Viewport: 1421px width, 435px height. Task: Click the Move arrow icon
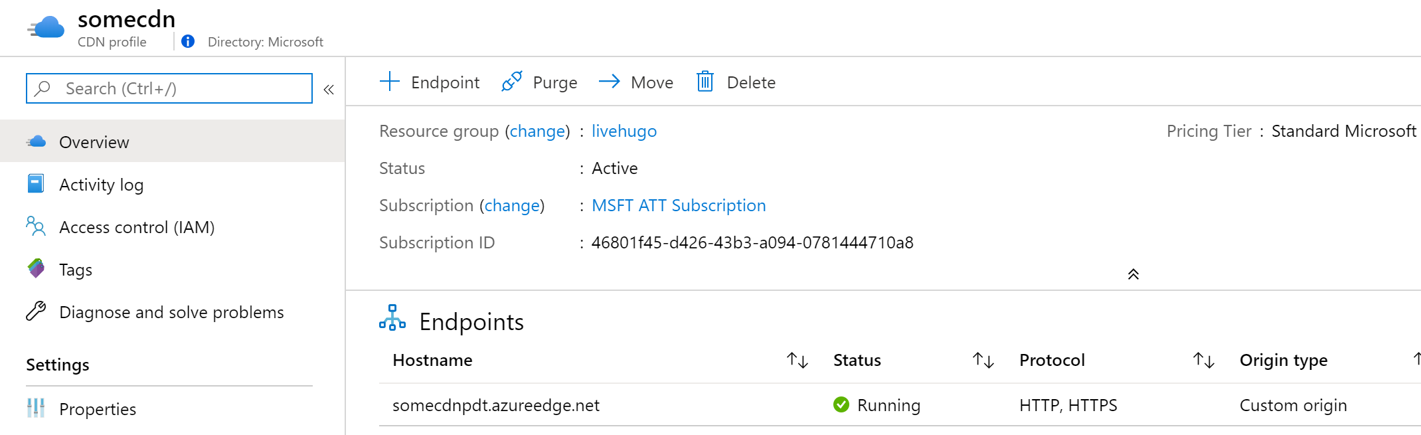609,82
